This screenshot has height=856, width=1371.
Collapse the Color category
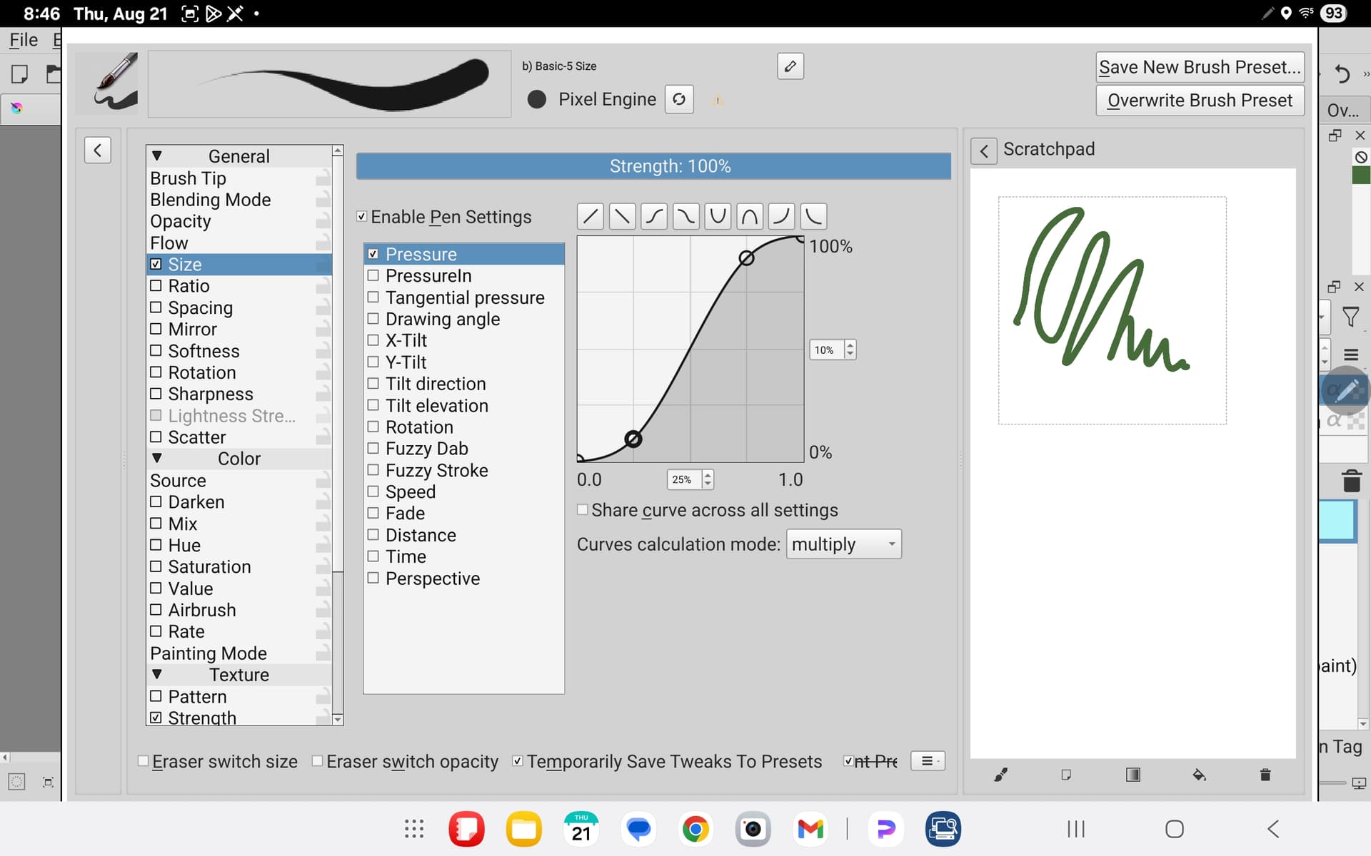[x=157, y=459]
